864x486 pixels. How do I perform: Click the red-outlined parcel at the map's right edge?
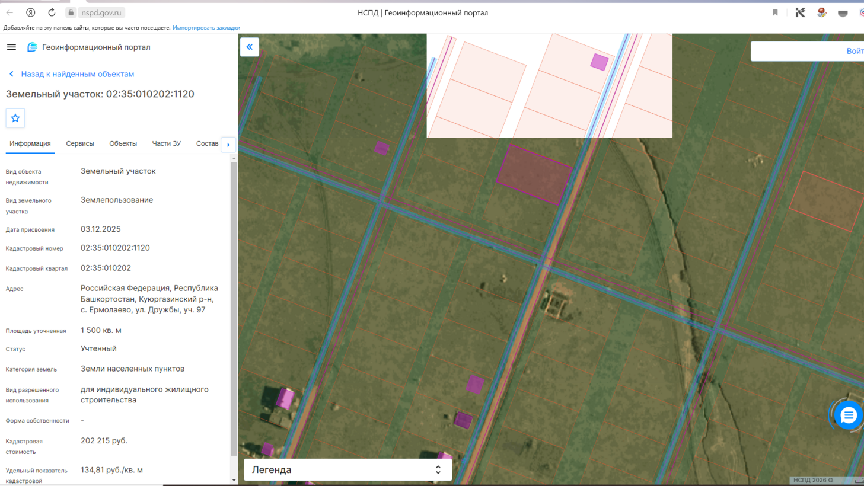827,200
